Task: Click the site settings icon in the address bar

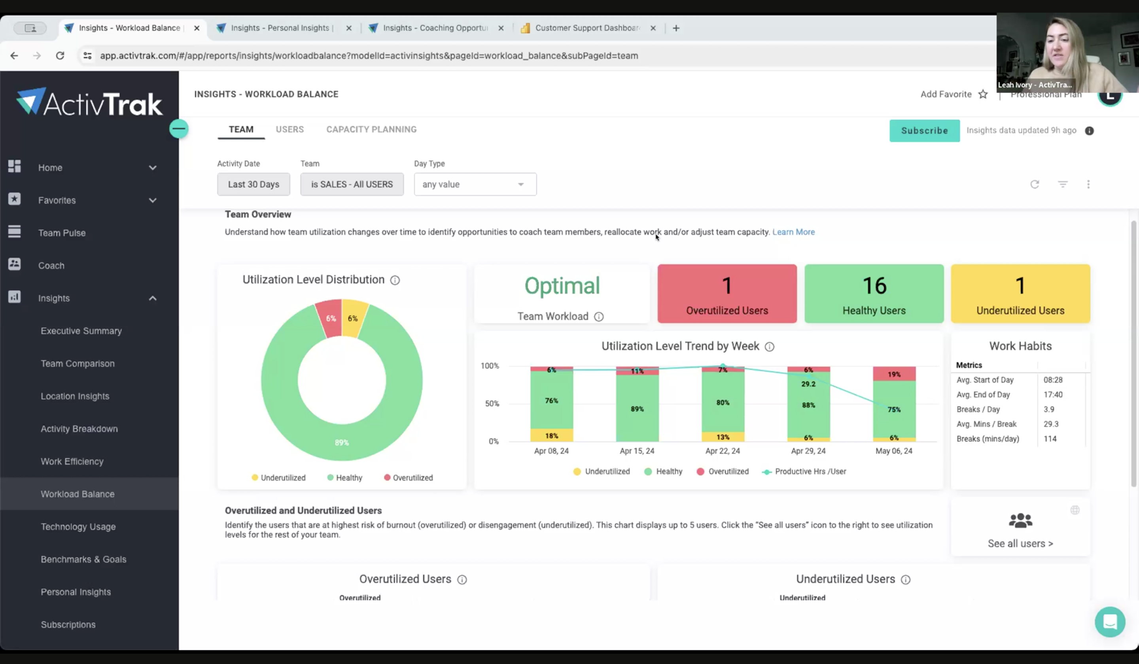Action: click(88, 56)
